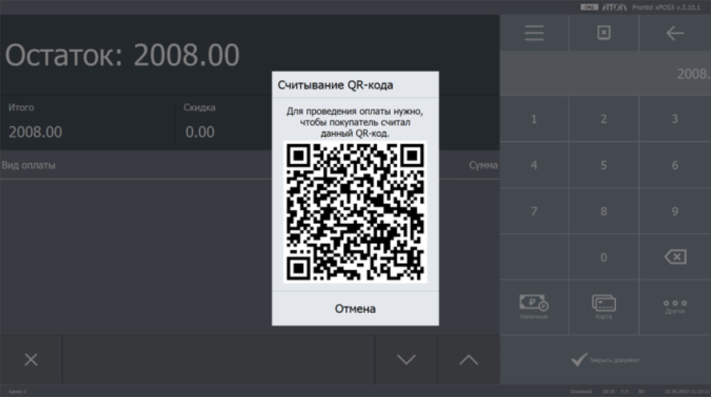Click the QR code image
This screenshot has width=711, height=397.
pos(355,212)
